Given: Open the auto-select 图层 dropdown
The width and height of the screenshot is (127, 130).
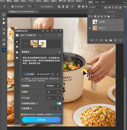Looking at the screenshot, I should click(31, 6).
